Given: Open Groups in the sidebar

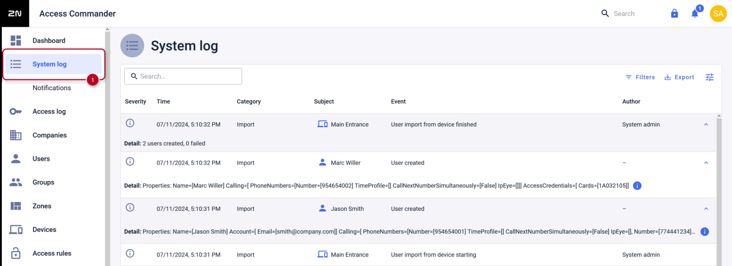Looking at the screenshot, I should tap(43, 182).
